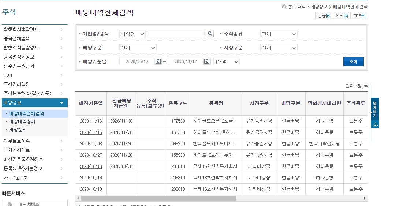
Task: Click date link 2020/11/16 for code 172580
Action: pos(91,121)
